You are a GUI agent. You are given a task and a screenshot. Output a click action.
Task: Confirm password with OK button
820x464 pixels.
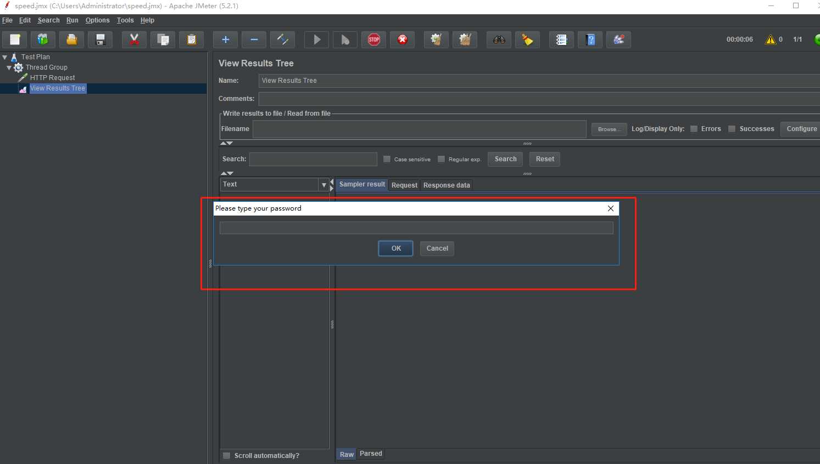click(396, 248)
